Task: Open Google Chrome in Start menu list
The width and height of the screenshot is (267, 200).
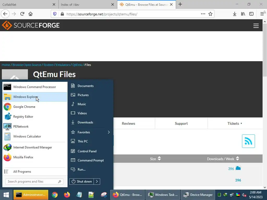Action: tap(35, 107)
